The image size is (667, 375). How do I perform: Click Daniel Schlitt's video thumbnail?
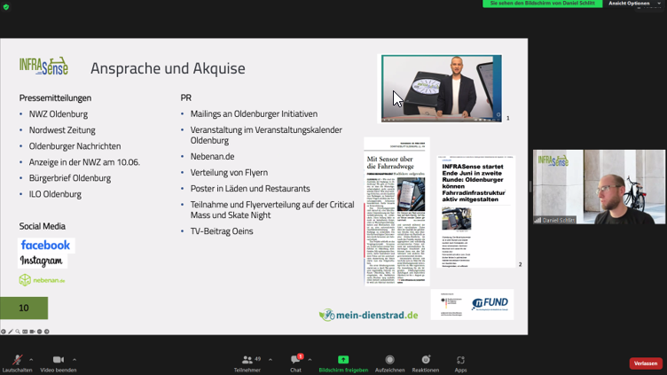599,186
